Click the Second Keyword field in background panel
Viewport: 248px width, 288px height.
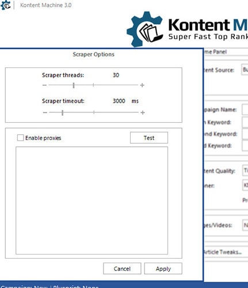click(x=245, y=134)
